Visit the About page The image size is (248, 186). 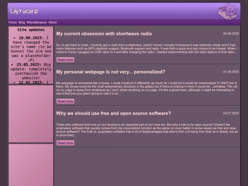[x=52, y=23]
